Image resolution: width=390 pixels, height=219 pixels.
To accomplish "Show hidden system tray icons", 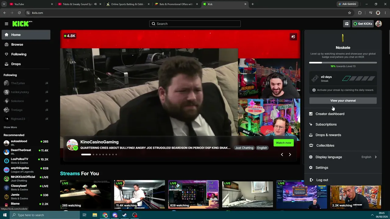I will point(372,215).
